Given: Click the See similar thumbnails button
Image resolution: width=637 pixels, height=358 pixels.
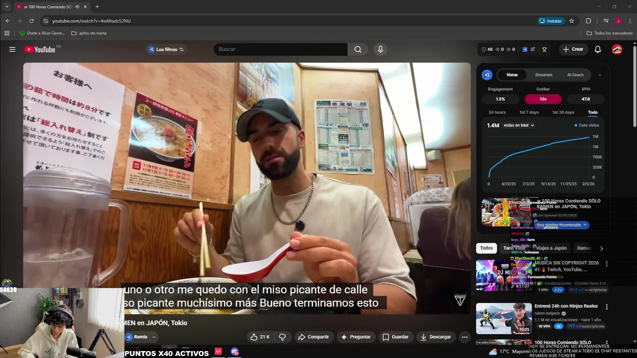Looking at the screenshot, I should [x=561, y=225].
